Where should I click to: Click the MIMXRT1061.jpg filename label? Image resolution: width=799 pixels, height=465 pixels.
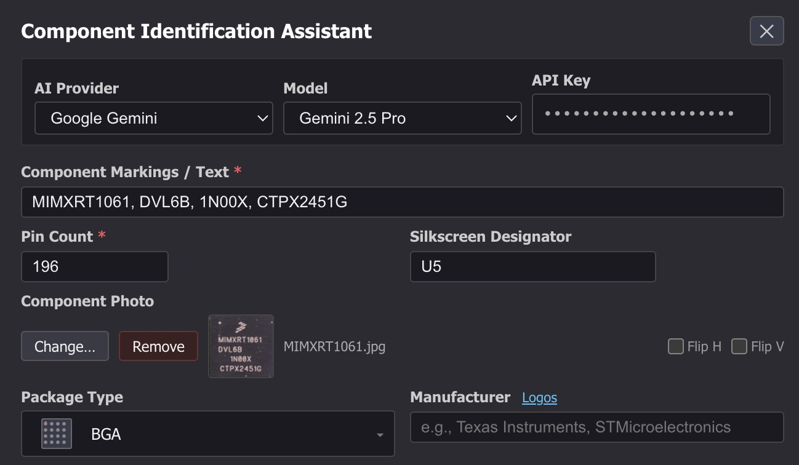click(x=333, y=346)
